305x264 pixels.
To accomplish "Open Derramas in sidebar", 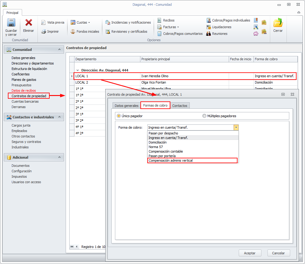I will pos(18,107).
